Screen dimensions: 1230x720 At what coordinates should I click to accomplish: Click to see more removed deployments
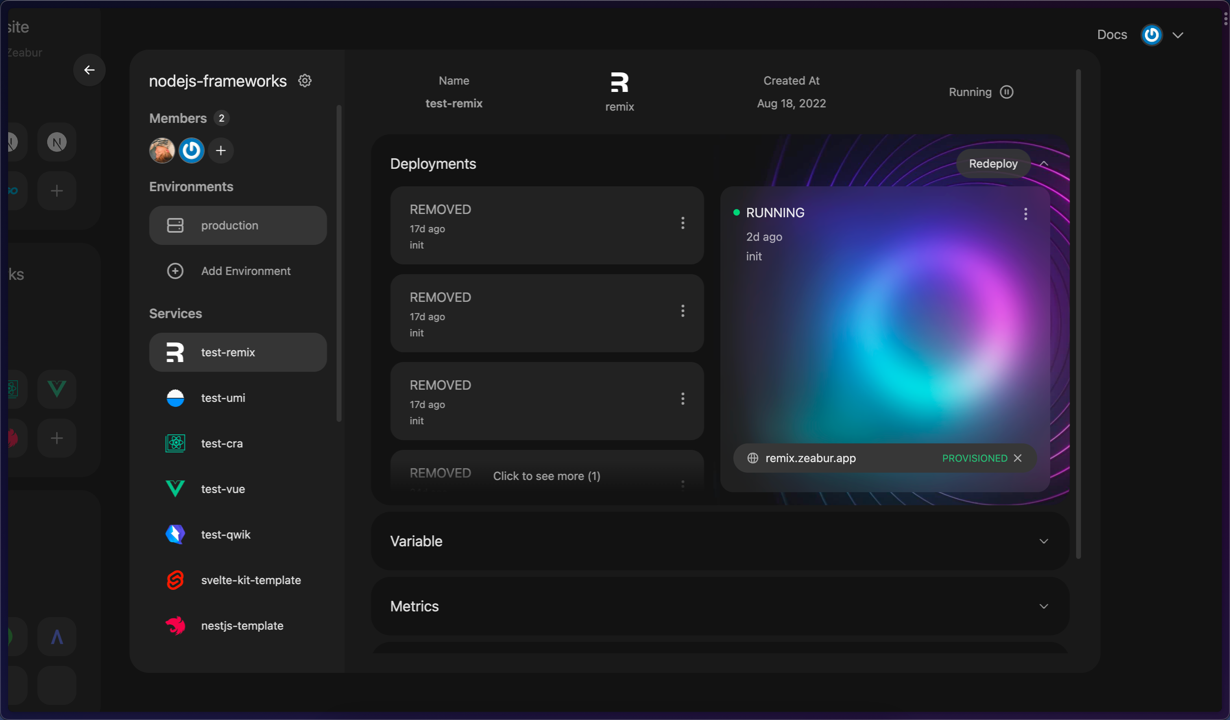(546, 476)
